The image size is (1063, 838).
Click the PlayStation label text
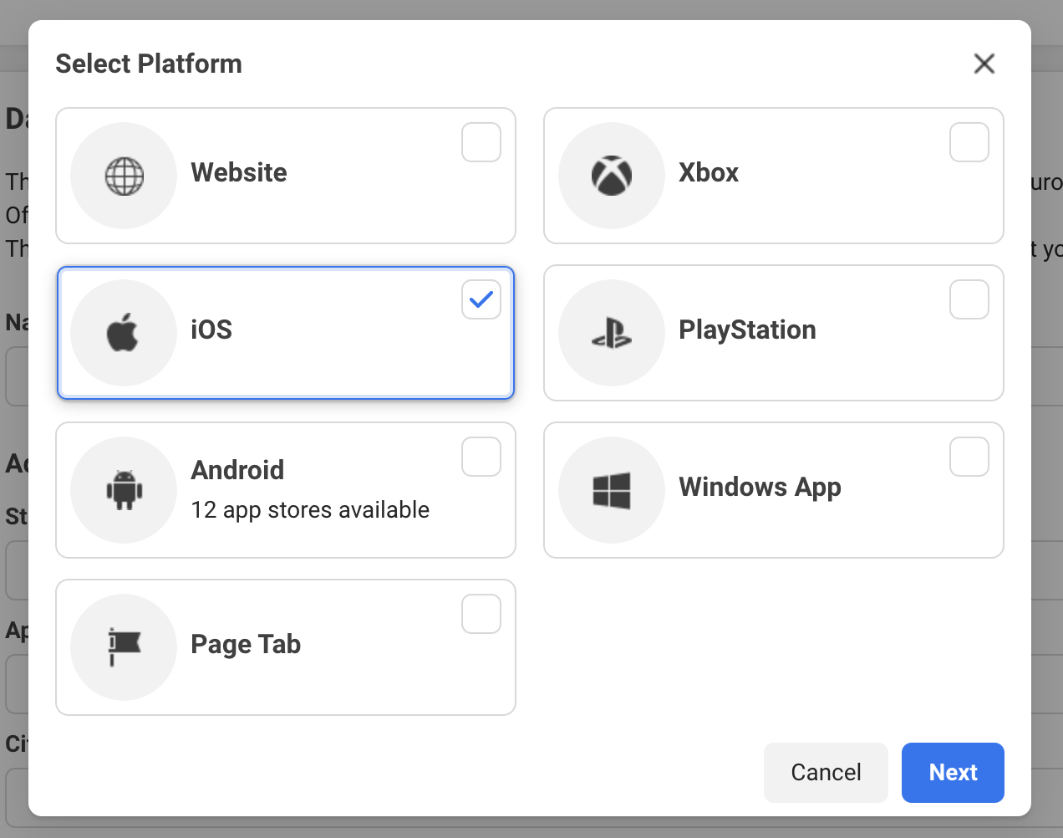[747, 330]
